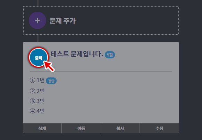The height and width of the screenshot is (140, 202).
Task: Open 이동 to move the question
Action: 81,128
